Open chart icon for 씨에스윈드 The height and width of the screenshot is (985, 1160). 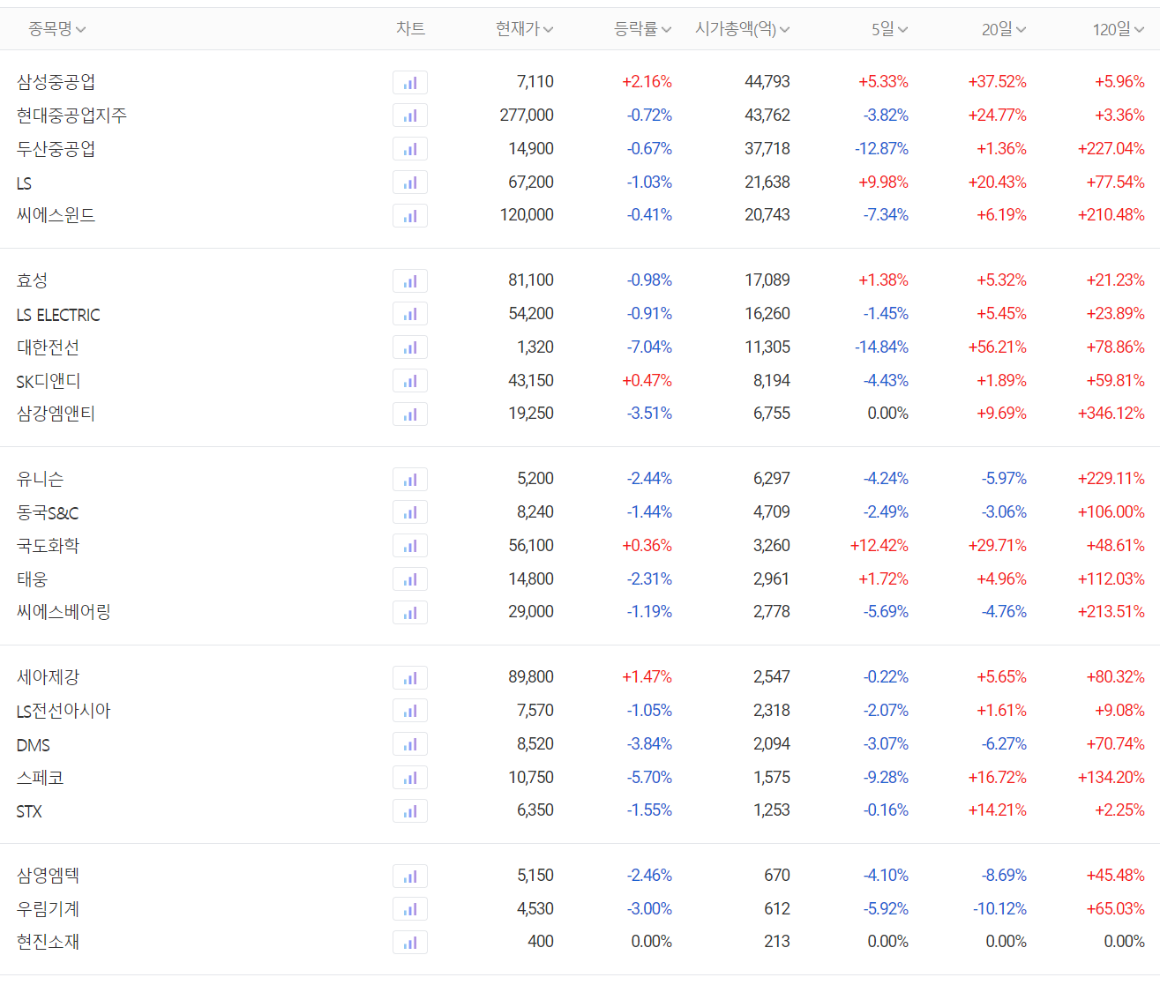click(x=410, y=216)
